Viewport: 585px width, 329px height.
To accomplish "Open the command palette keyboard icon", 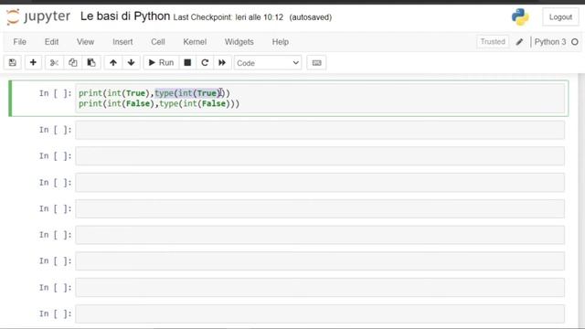I will (x=316, y=63).
